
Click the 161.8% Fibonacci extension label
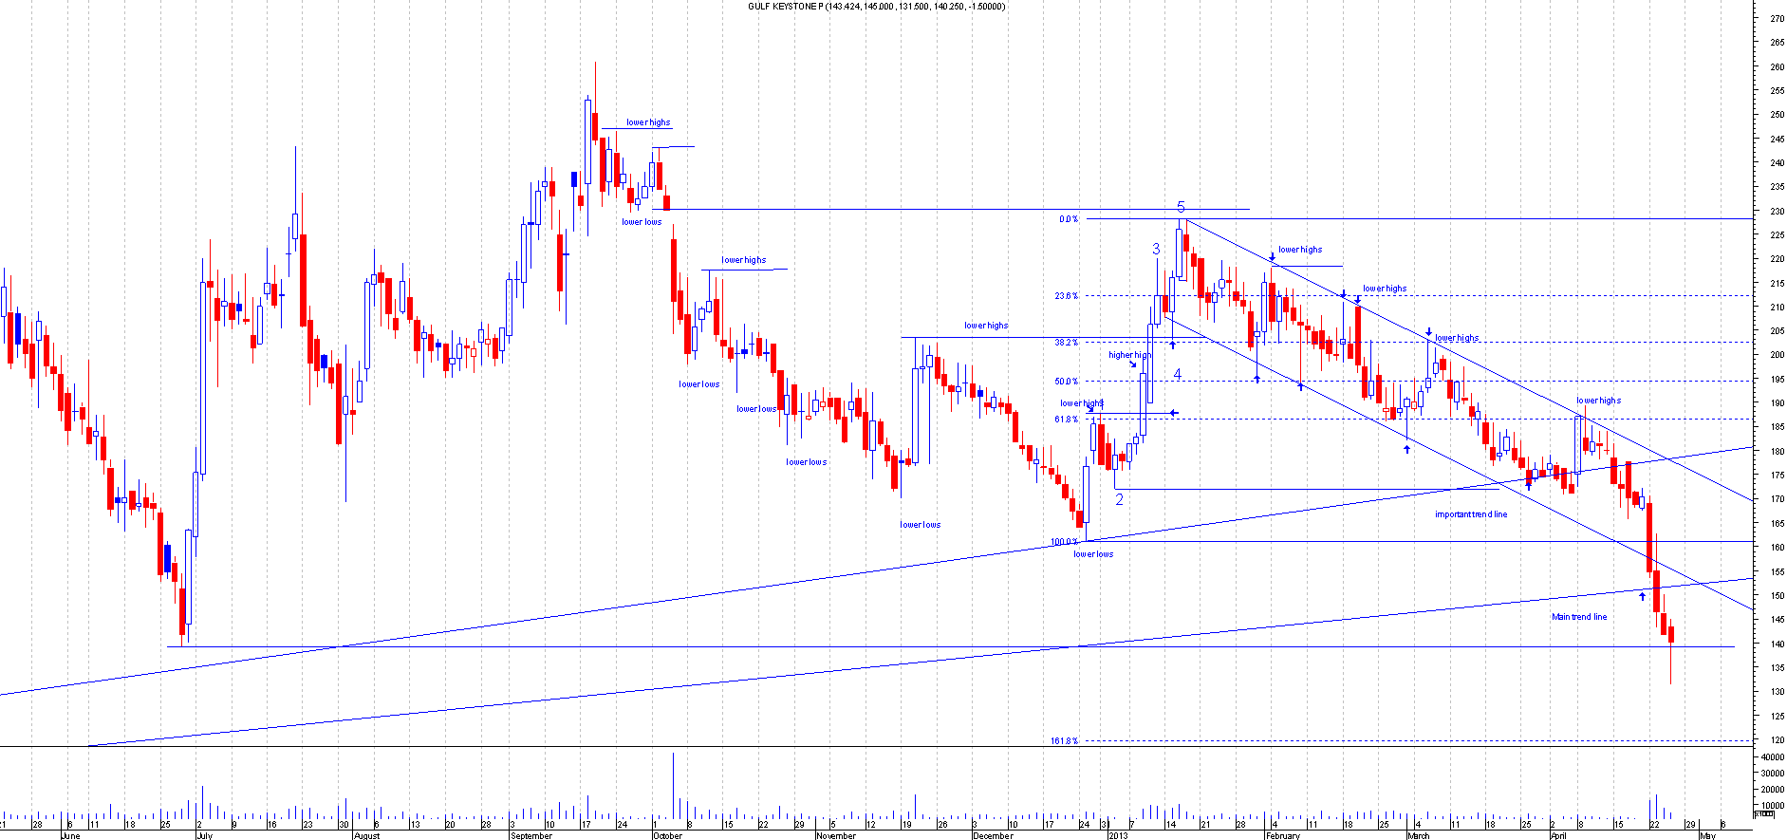[x=1064, y=740]
